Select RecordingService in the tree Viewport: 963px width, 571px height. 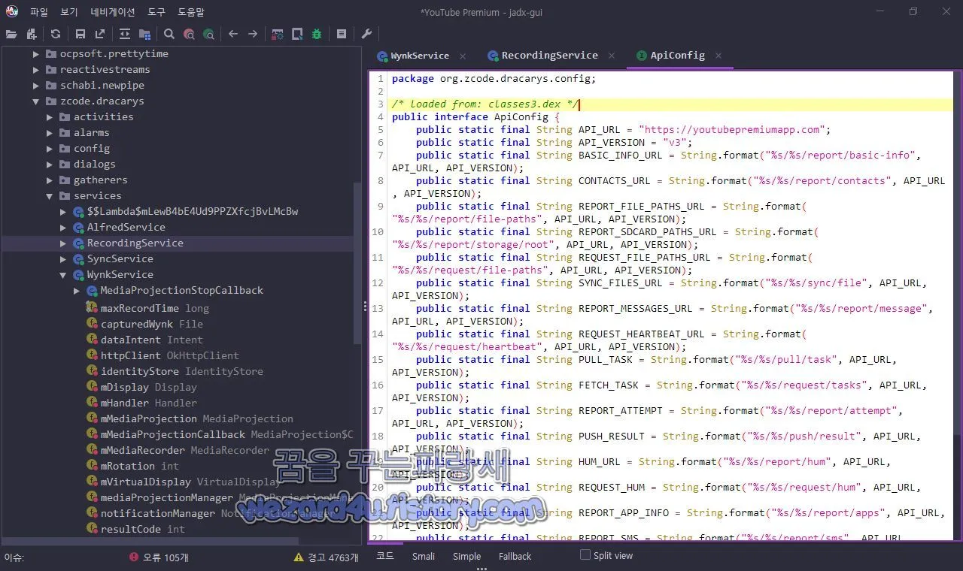click(135, 243)
